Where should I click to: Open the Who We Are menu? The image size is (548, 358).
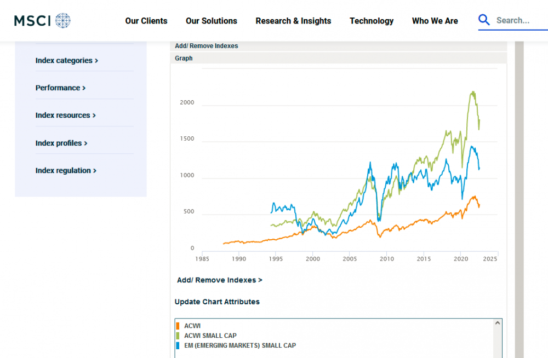pyautogui.click(x=435, y=21)
